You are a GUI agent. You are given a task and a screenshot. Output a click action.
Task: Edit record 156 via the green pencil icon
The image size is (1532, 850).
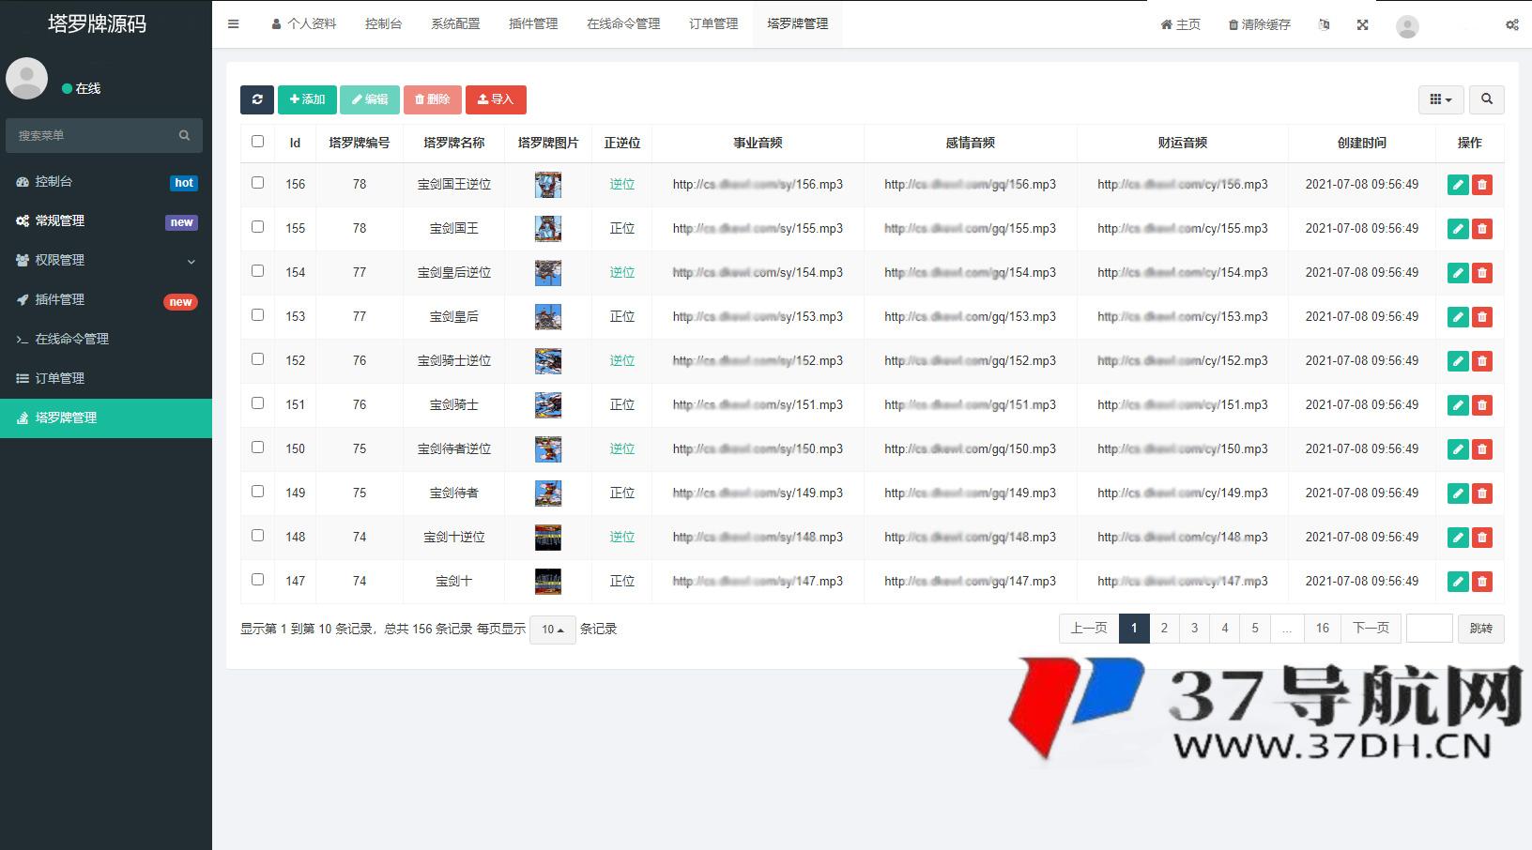click(x=1457, y=185)
